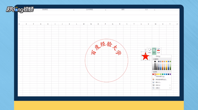
Task: Pick the black theme color swatch
Action: (x=155, y=61)
